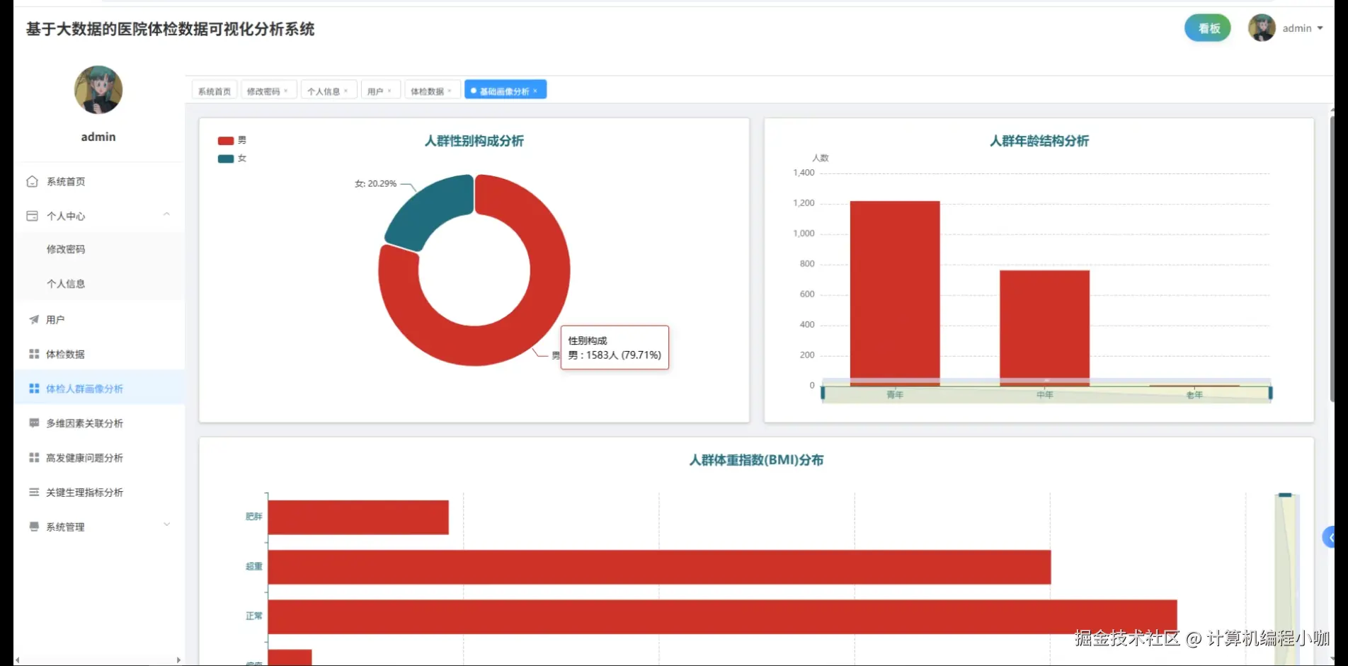Select 体检人群画像分析 in sidebar
The height and width of the screenshot is (666, 1348).
coord(99,389)
